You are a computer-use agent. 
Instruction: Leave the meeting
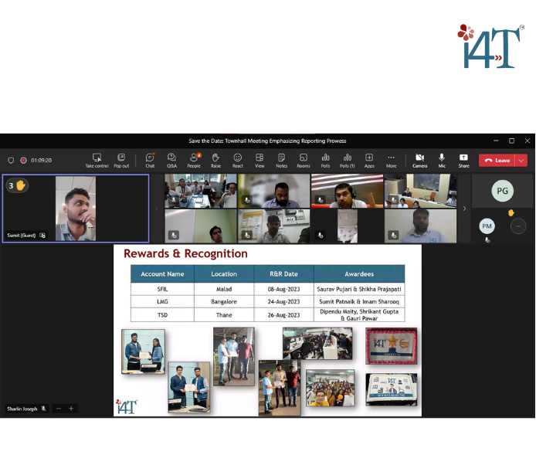tap(497, 161)
